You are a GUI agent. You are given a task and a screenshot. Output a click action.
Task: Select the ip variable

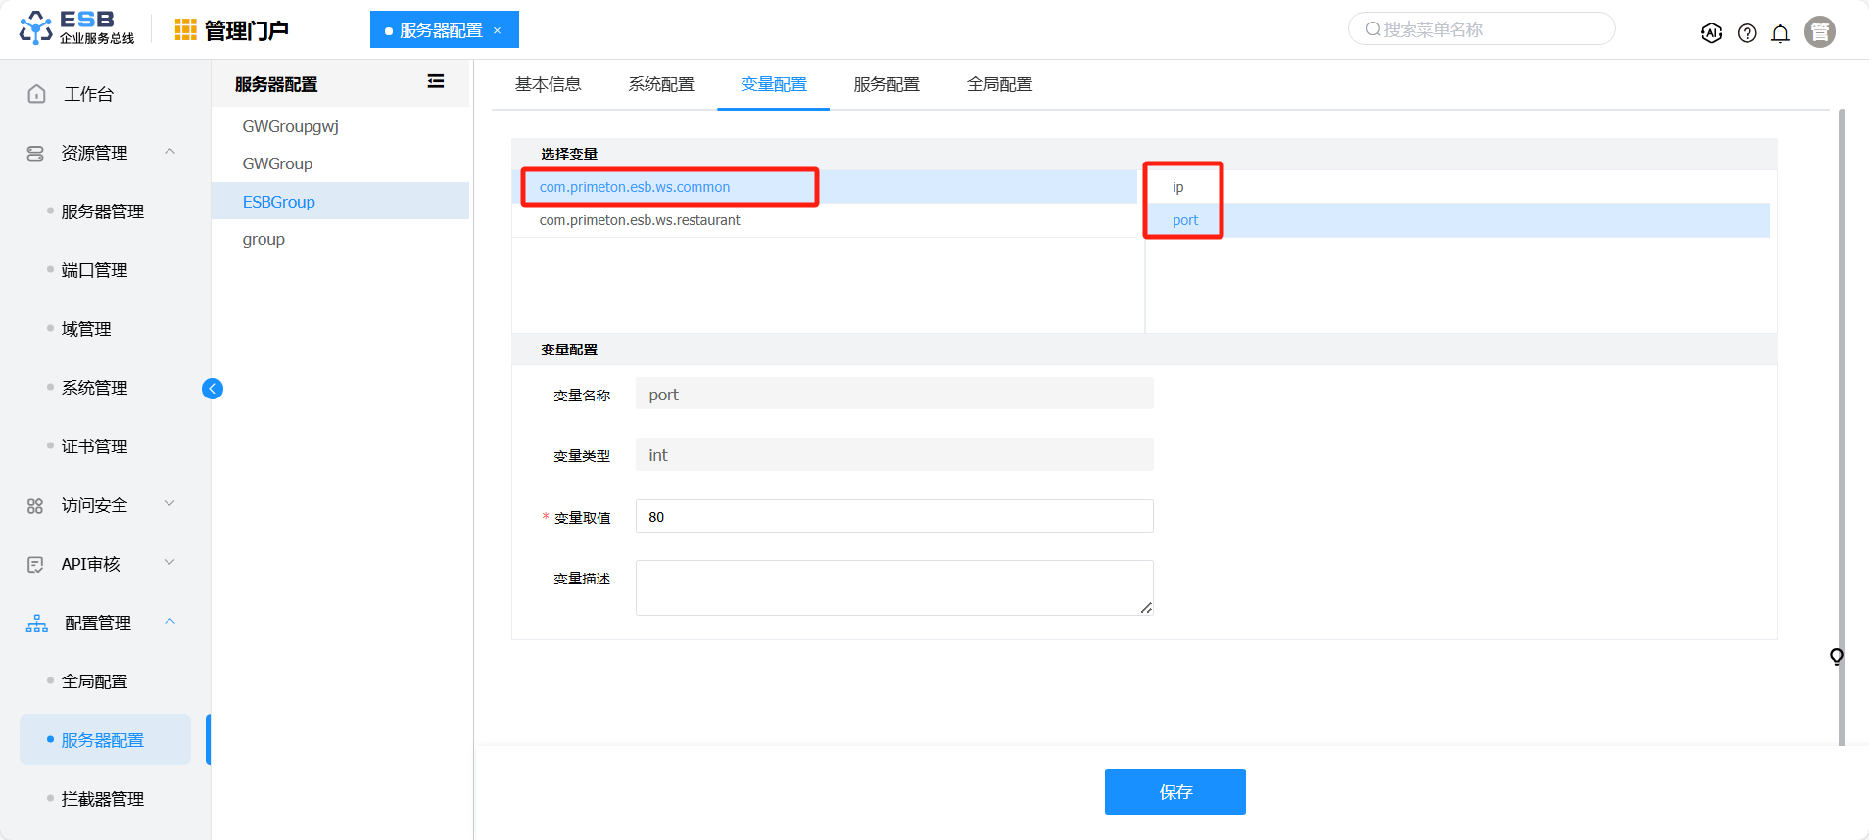tap(1178, 187)
